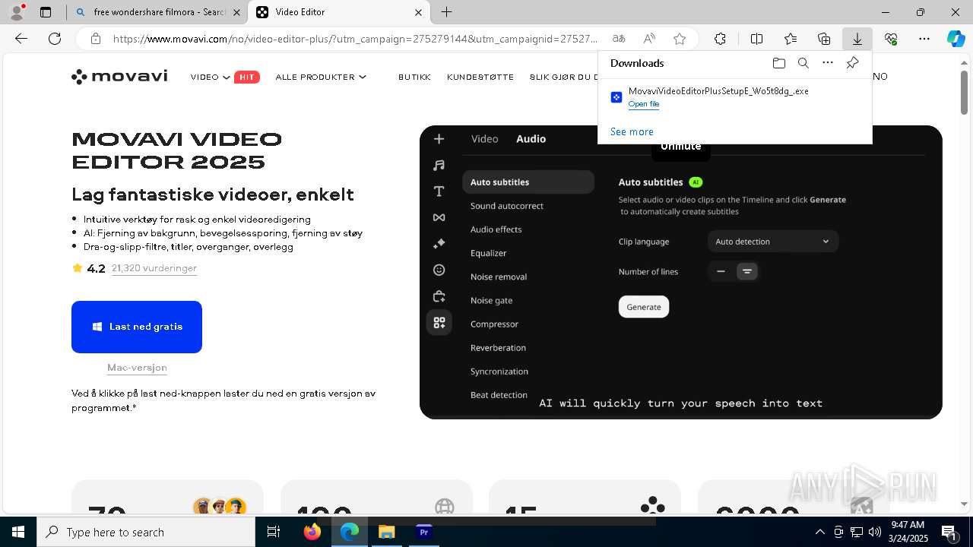Open Browser essentials heart icon

(x=891, y=39)
